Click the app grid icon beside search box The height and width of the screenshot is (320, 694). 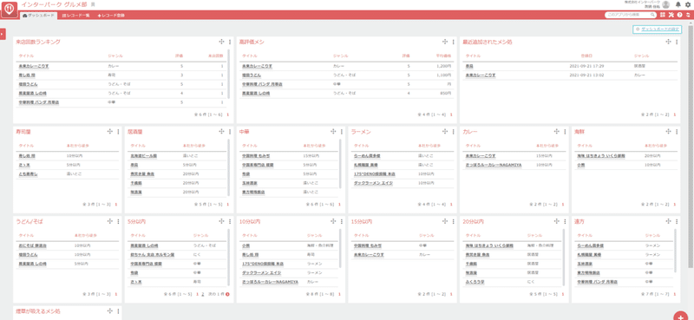tap(663, 15)
